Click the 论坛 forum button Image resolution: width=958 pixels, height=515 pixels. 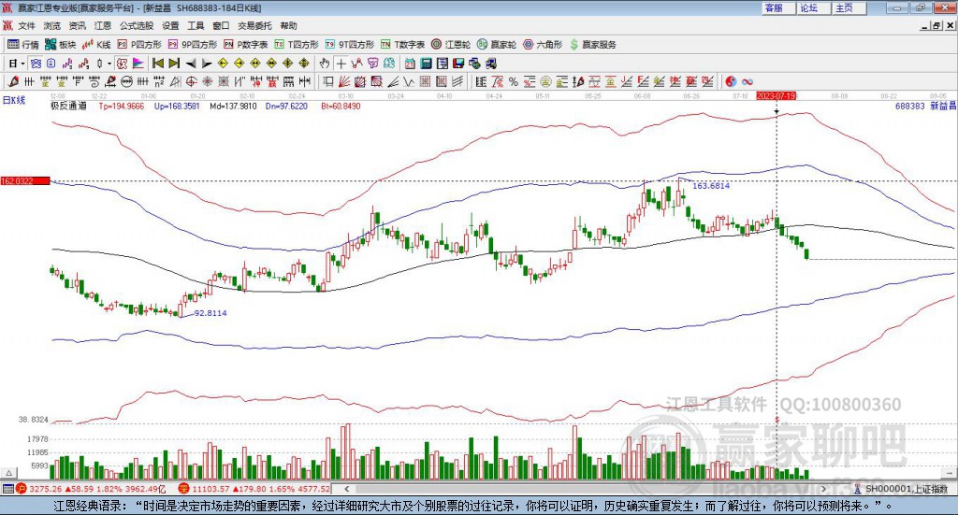pyautogui.click(x=813, y=8)
